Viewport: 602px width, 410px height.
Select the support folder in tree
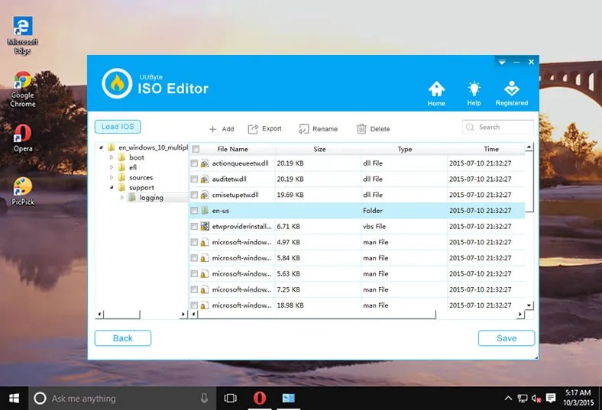pos(141,188)
